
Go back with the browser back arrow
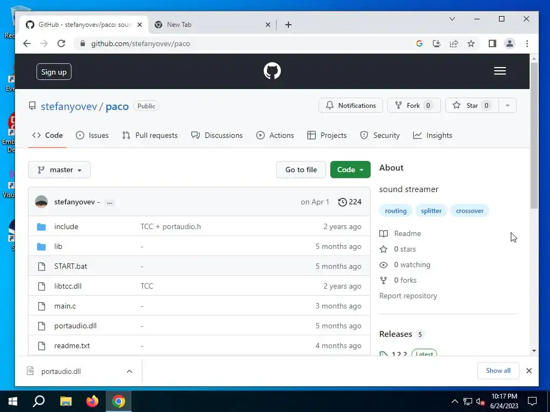27,43
